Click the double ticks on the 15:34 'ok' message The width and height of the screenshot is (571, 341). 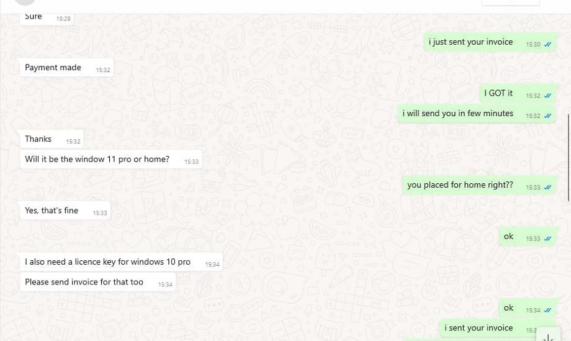click(x=547, y=311)
